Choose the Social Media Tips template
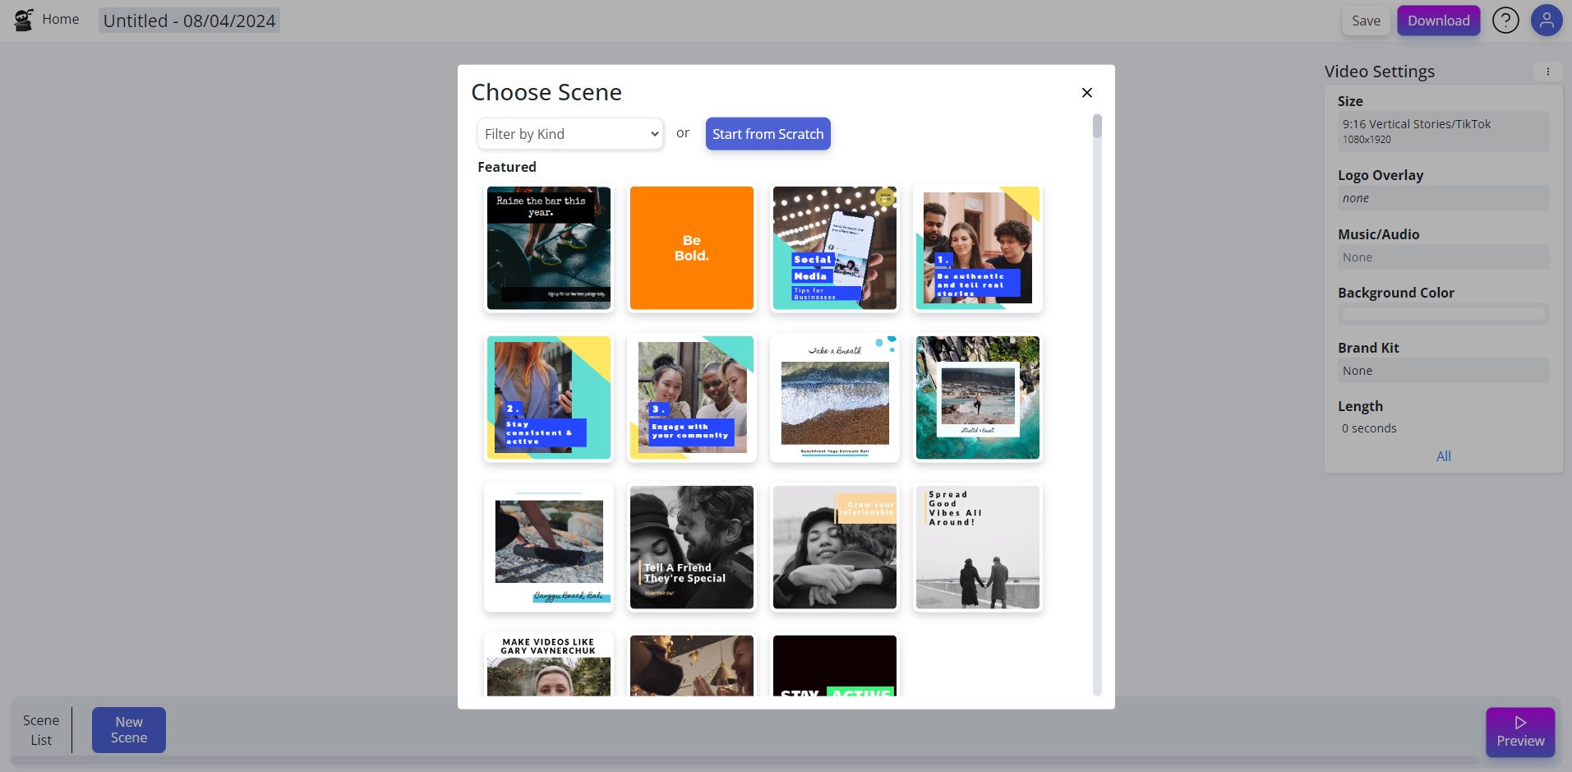Screen dimensions: 1572x772 835,248
